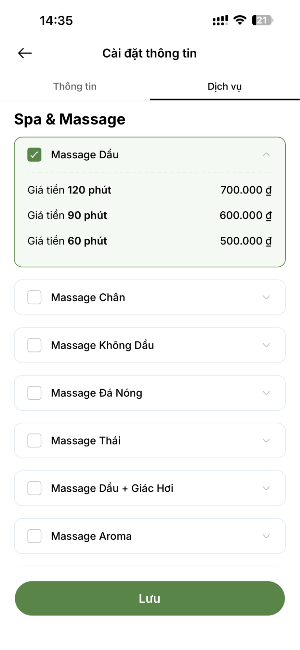Tap the Wi-Fi status icon
Screen dimensions: 300x650
tap(240, 20)
